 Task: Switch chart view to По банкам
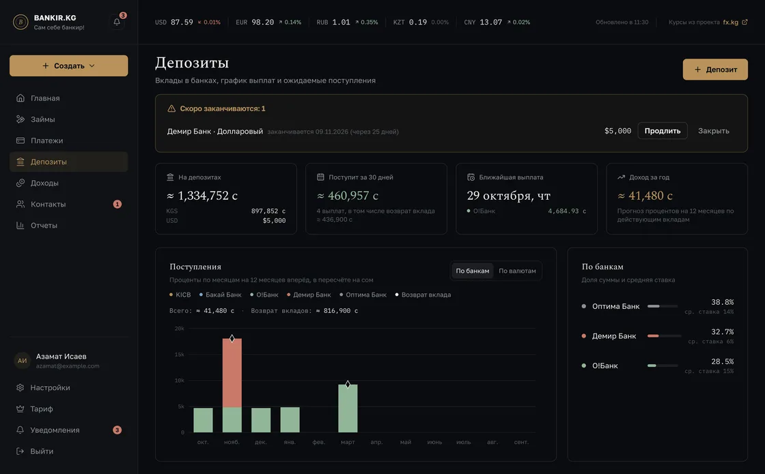[472, 271]
